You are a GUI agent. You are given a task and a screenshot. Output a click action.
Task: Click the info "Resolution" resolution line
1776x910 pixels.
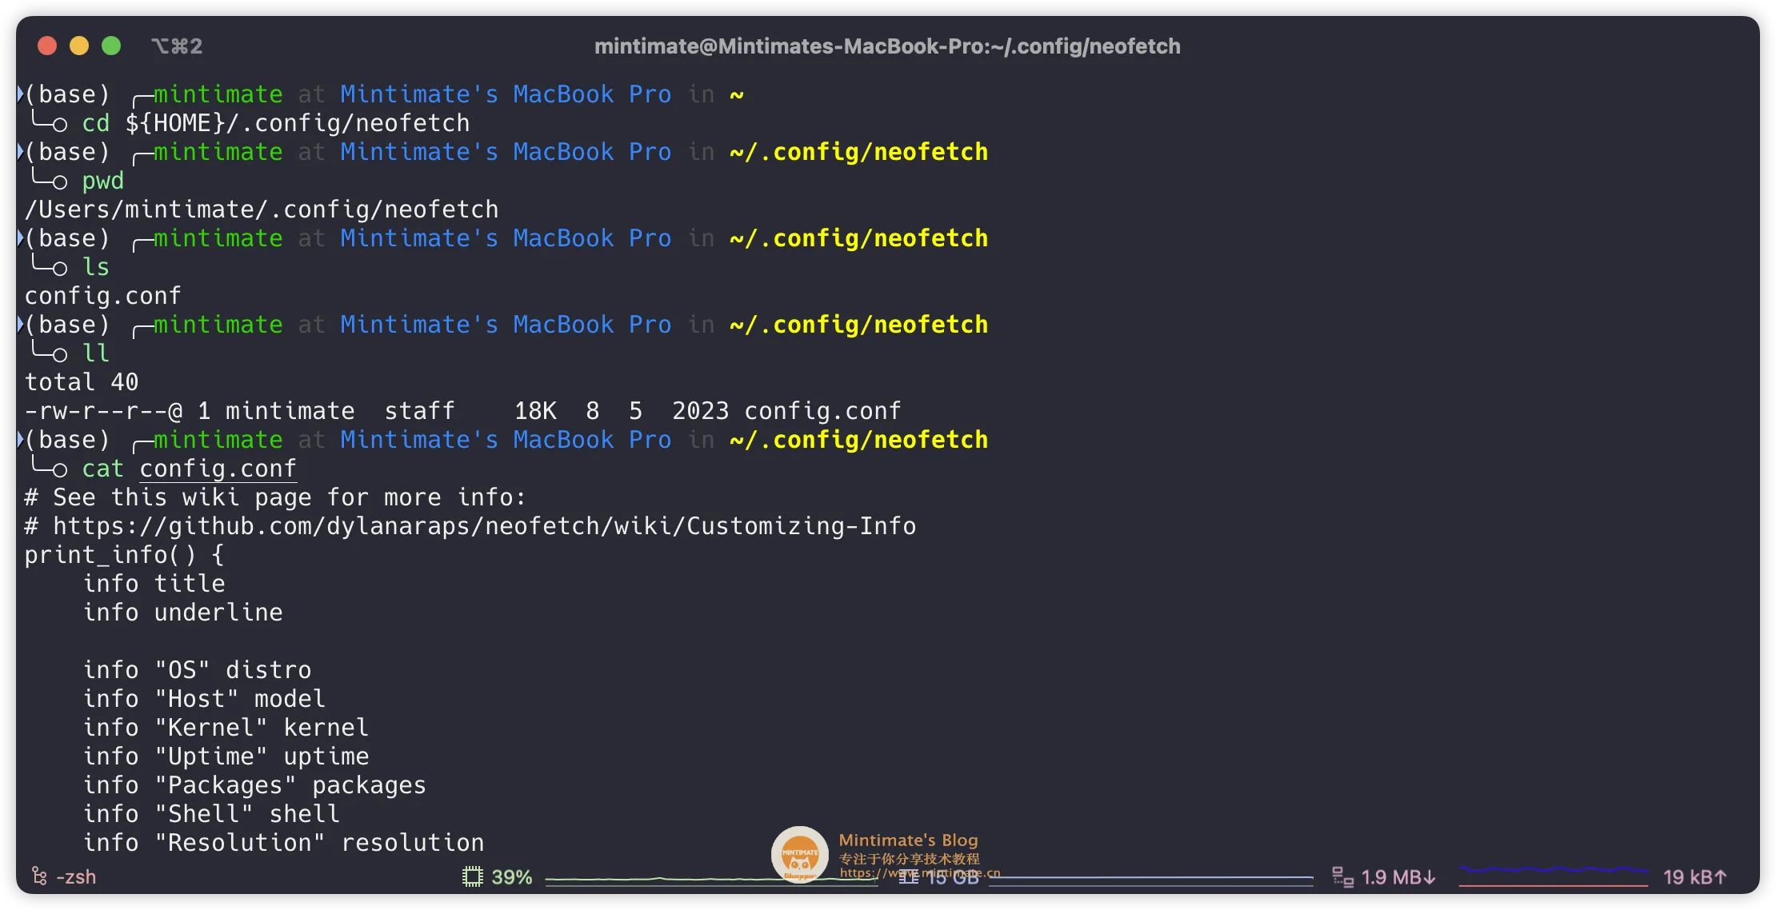[x=284, y=843]
